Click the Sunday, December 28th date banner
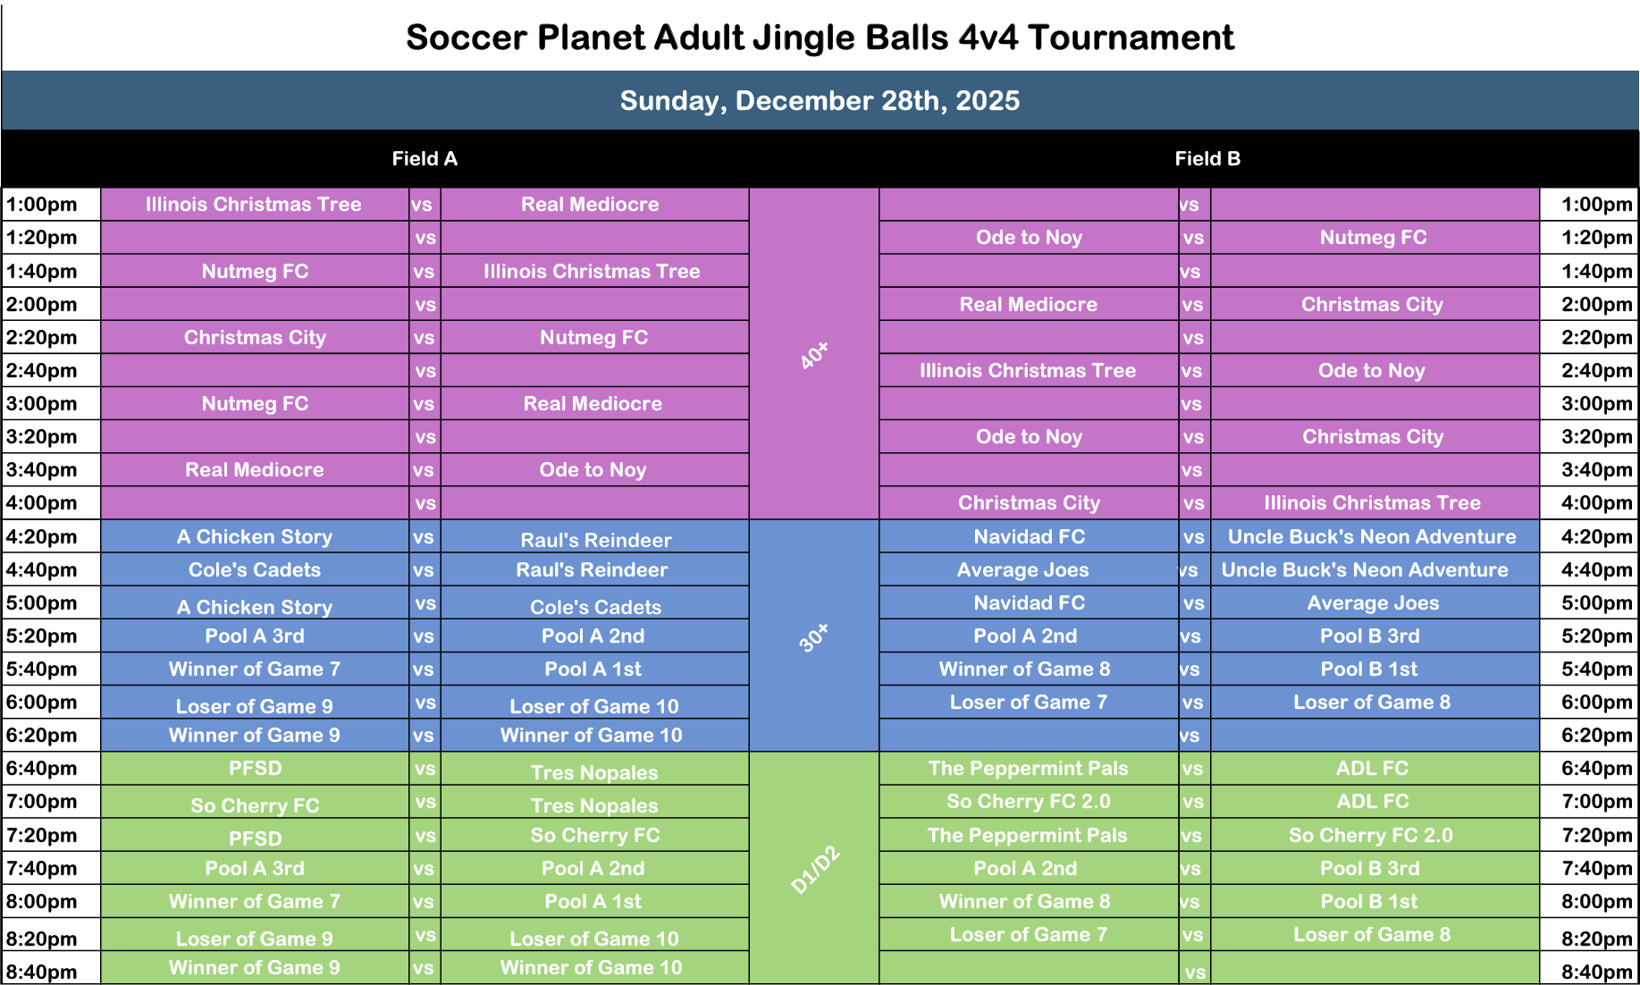 (820, 100)
